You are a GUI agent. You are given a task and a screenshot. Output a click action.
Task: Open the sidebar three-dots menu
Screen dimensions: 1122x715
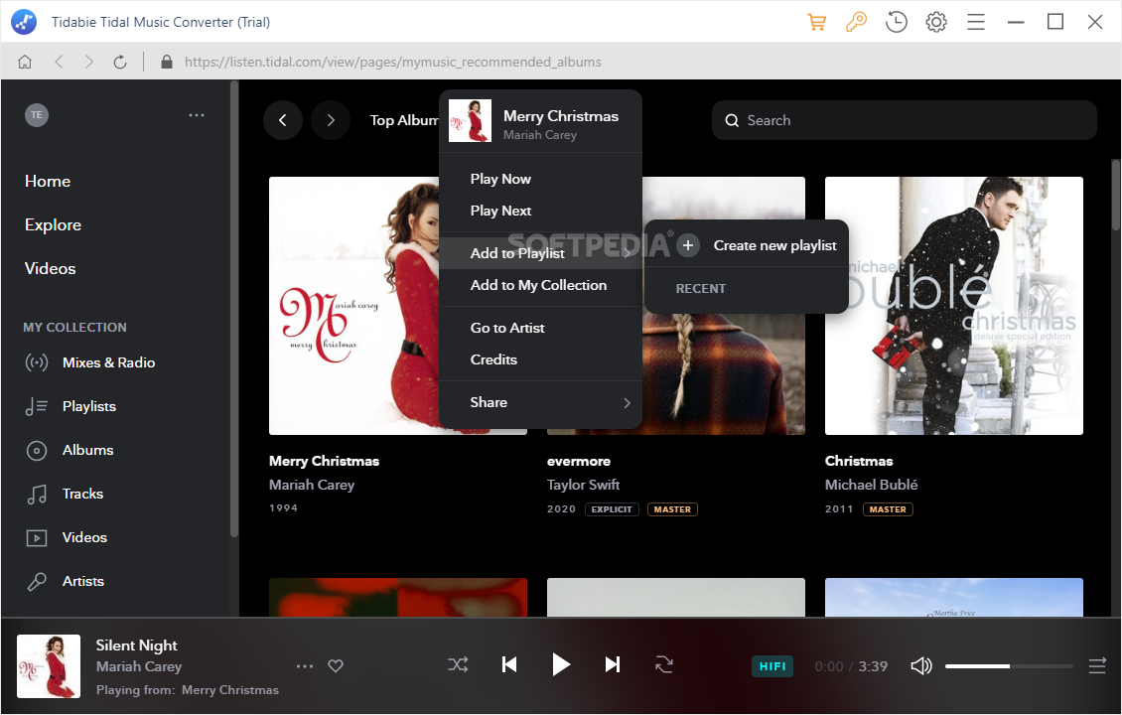196,115
